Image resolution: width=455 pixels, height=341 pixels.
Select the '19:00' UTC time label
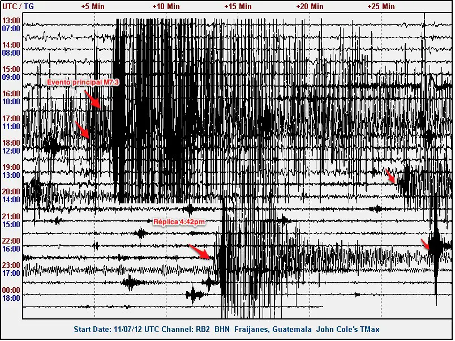(x=11, y=167)
